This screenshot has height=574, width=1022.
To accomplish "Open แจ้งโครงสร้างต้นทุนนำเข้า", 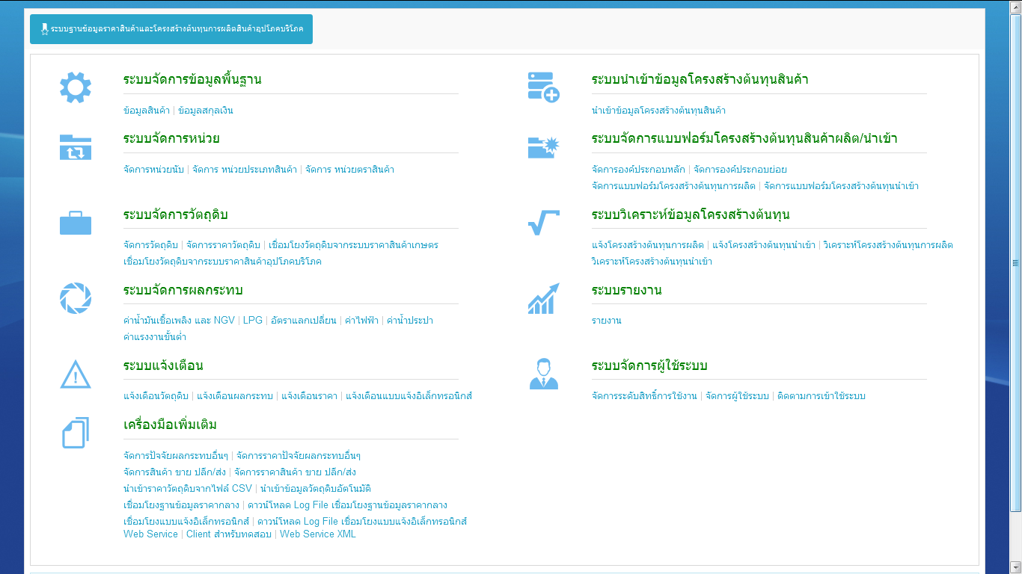I will (764, 245).
